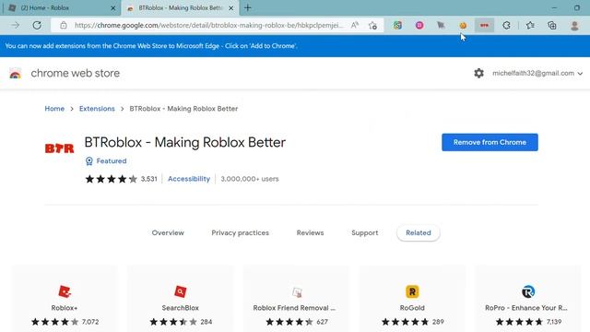Click the chrome web store title text
Screen dimensions: 590x332
click(76, 73)
